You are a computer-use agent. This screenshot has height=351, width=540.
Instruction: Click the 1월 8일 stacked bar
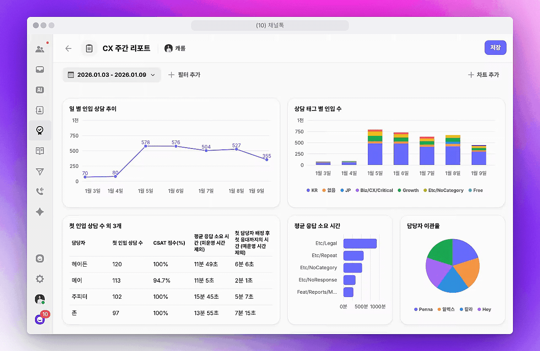(453, 150)
